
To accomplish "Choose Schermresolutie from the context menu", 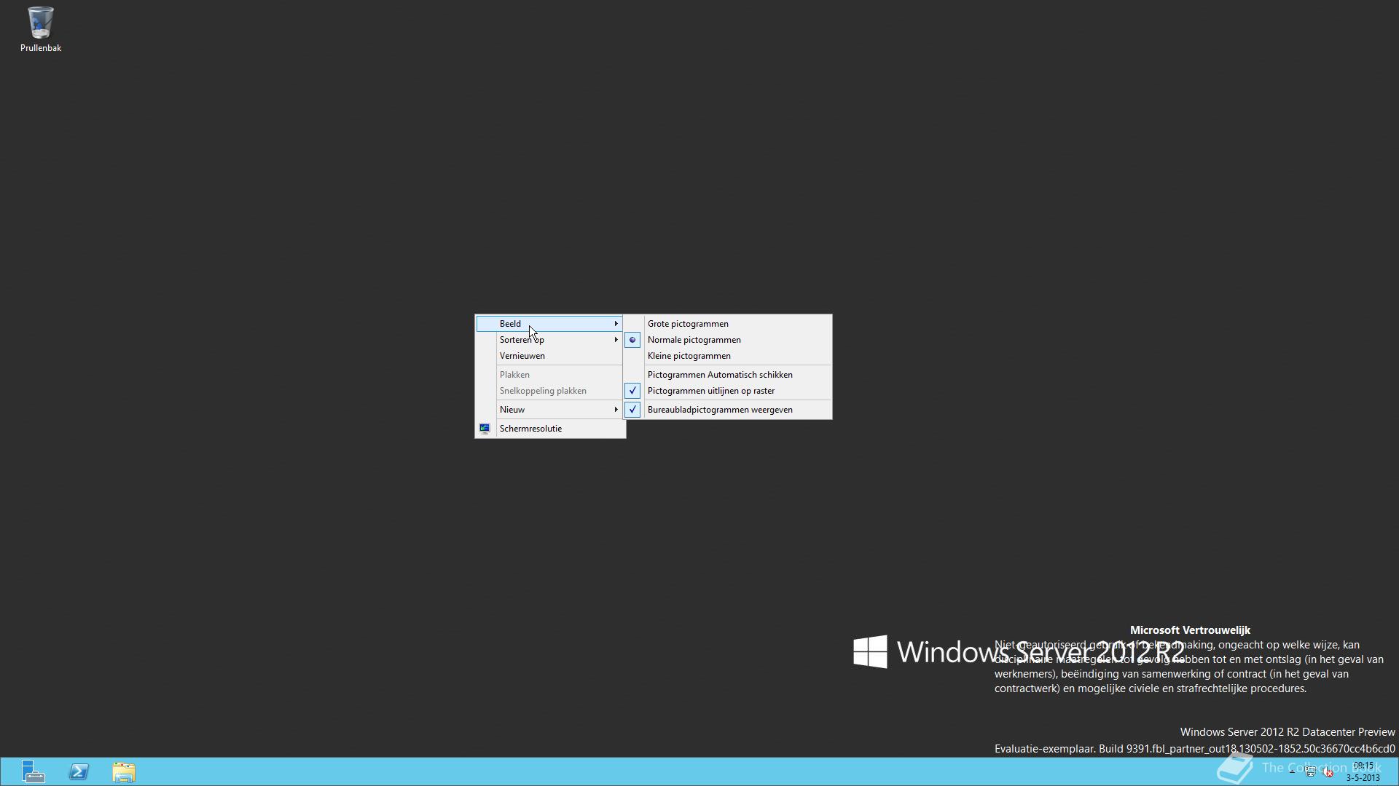I will [550, 429].
